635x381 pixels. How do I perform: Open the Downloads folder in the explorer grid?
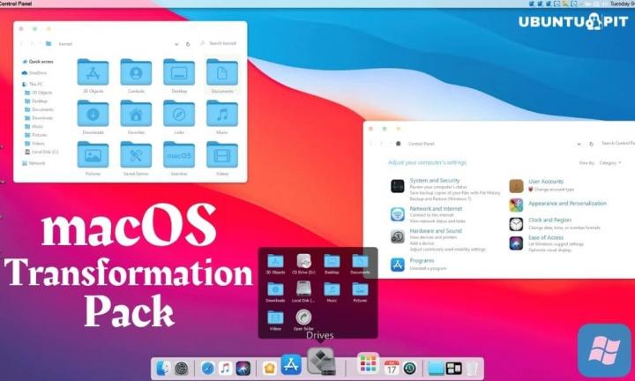(93, 114)
